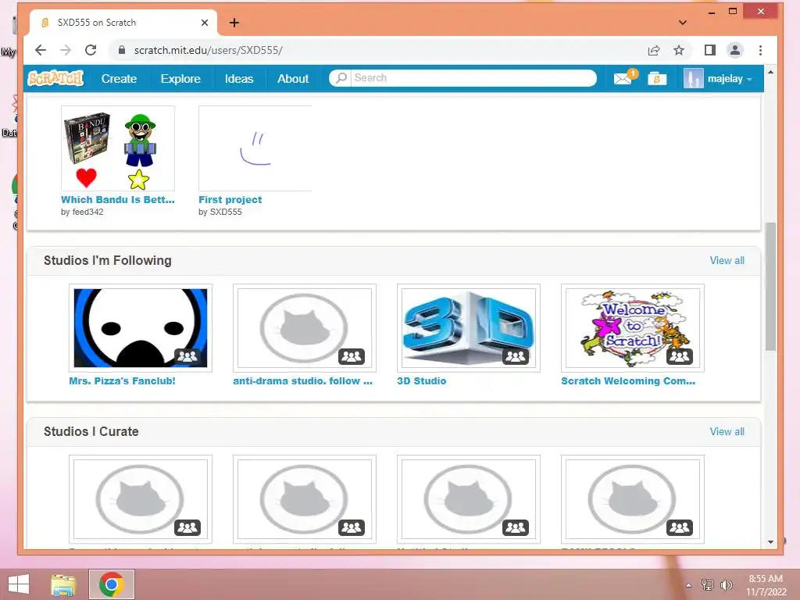Open anti-drama studio thumbnail

pyautogui.click(x=305, y=328)
